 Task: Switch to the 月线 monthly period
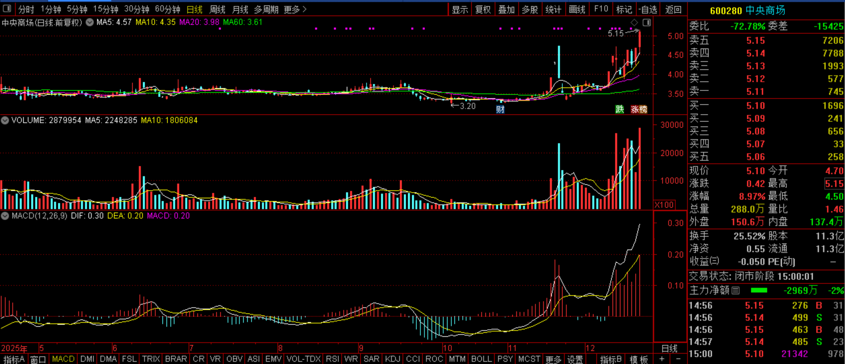[240, 9]
